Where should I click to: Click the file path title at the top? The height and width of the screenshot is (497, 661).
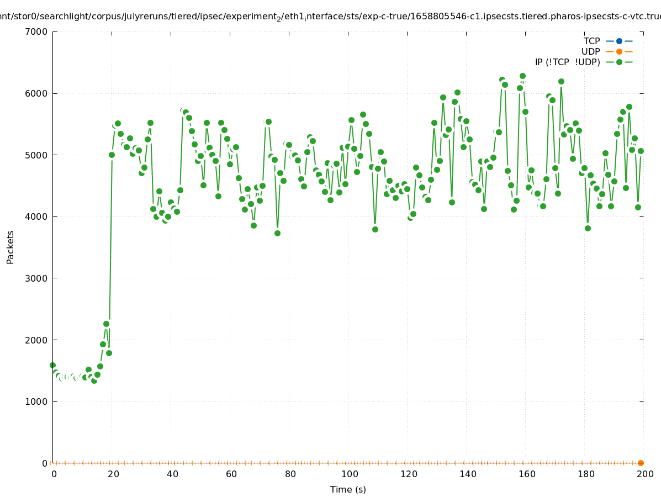pos(330,17)
